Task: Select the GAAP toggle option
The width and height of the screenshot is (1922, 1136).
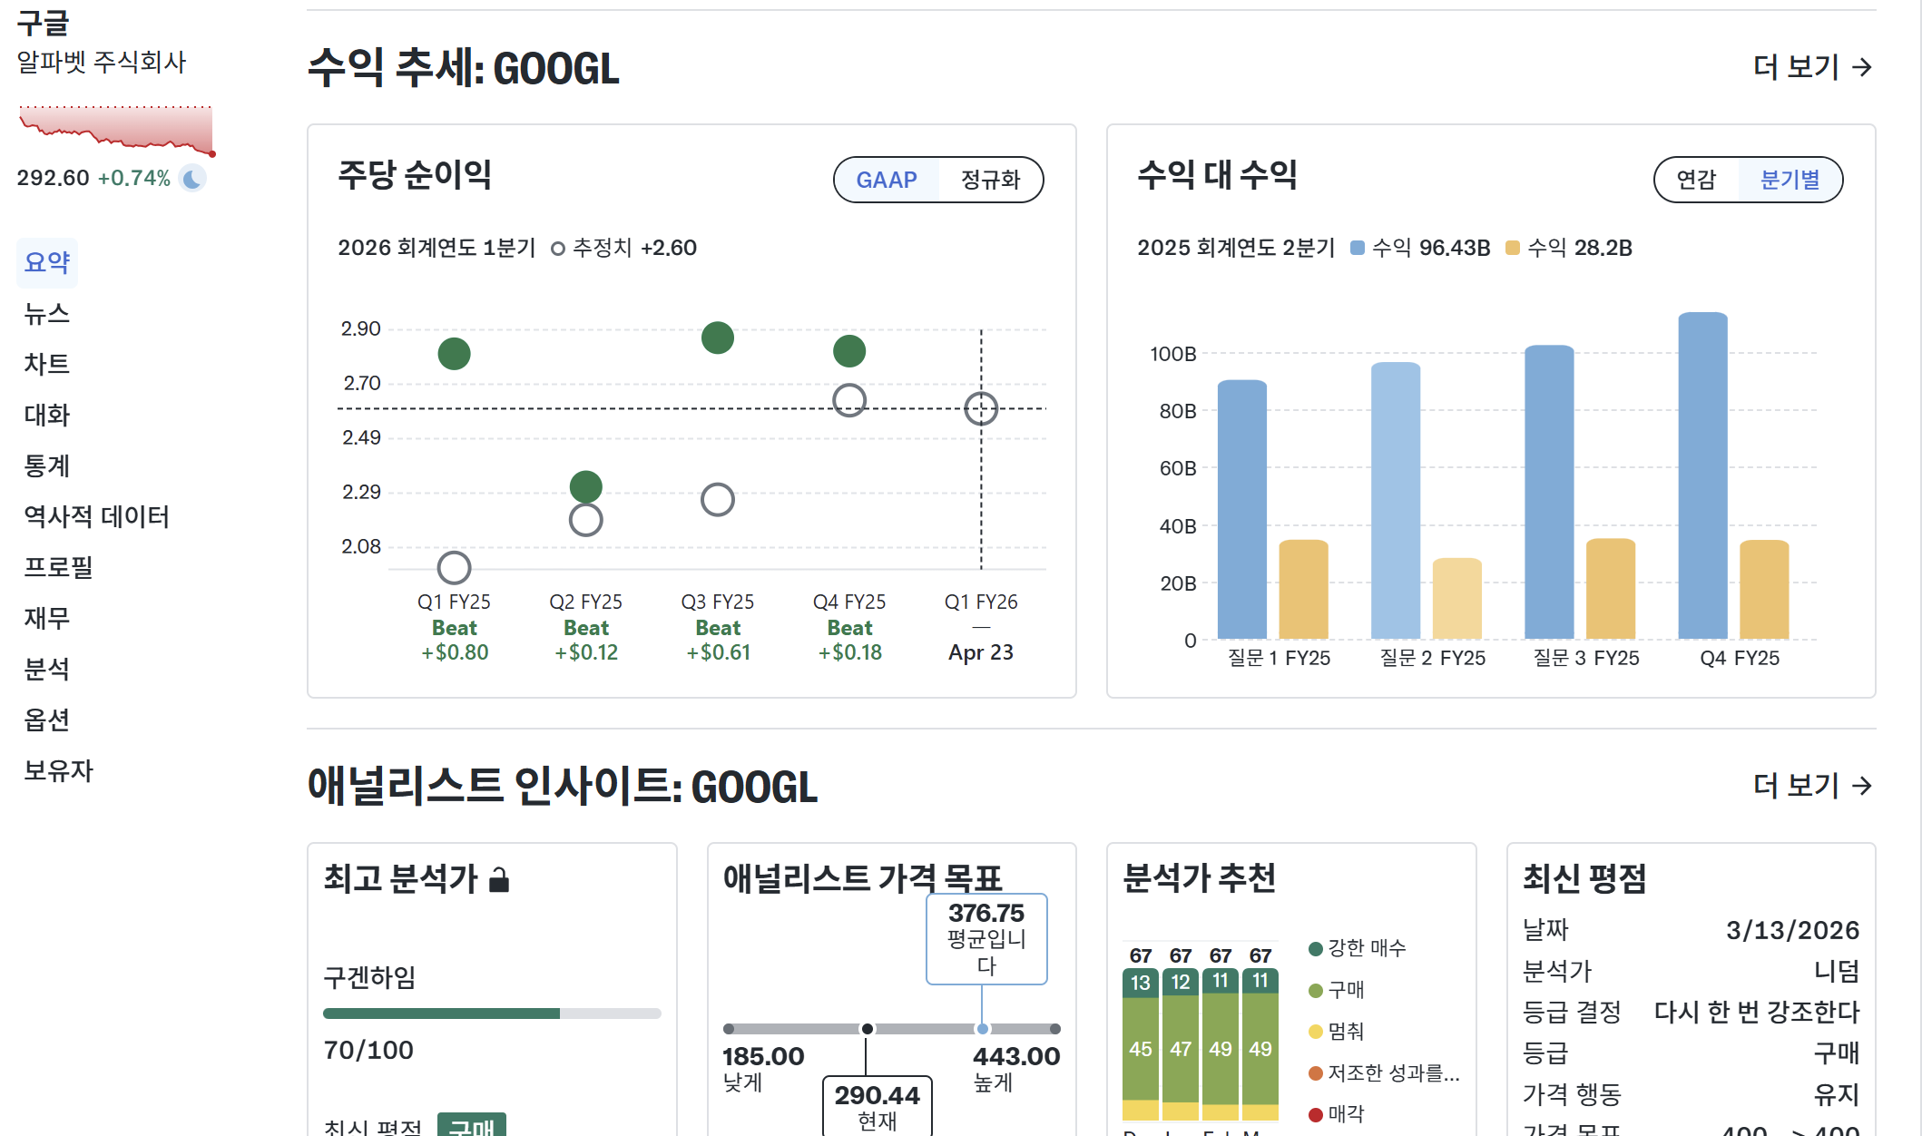Action: tap(887, 180)
